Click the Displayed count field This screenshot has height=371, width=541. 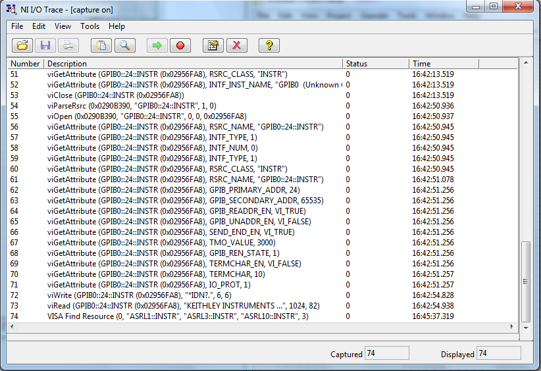click(x=499, y=353)
